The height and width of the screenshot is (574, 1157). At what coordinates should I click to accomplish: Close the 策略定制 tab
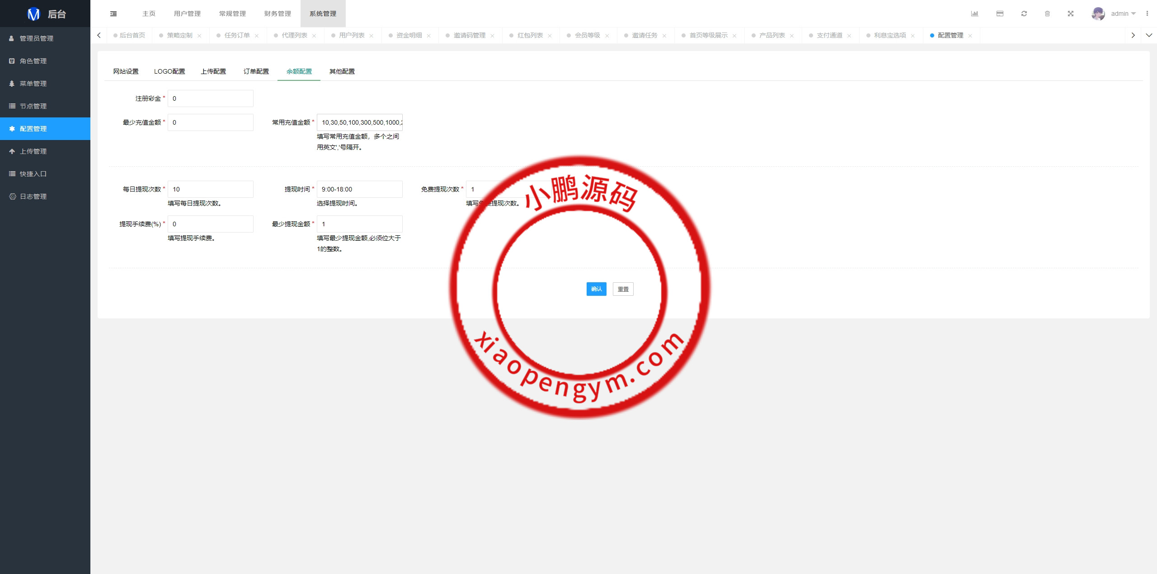point(199,36)
